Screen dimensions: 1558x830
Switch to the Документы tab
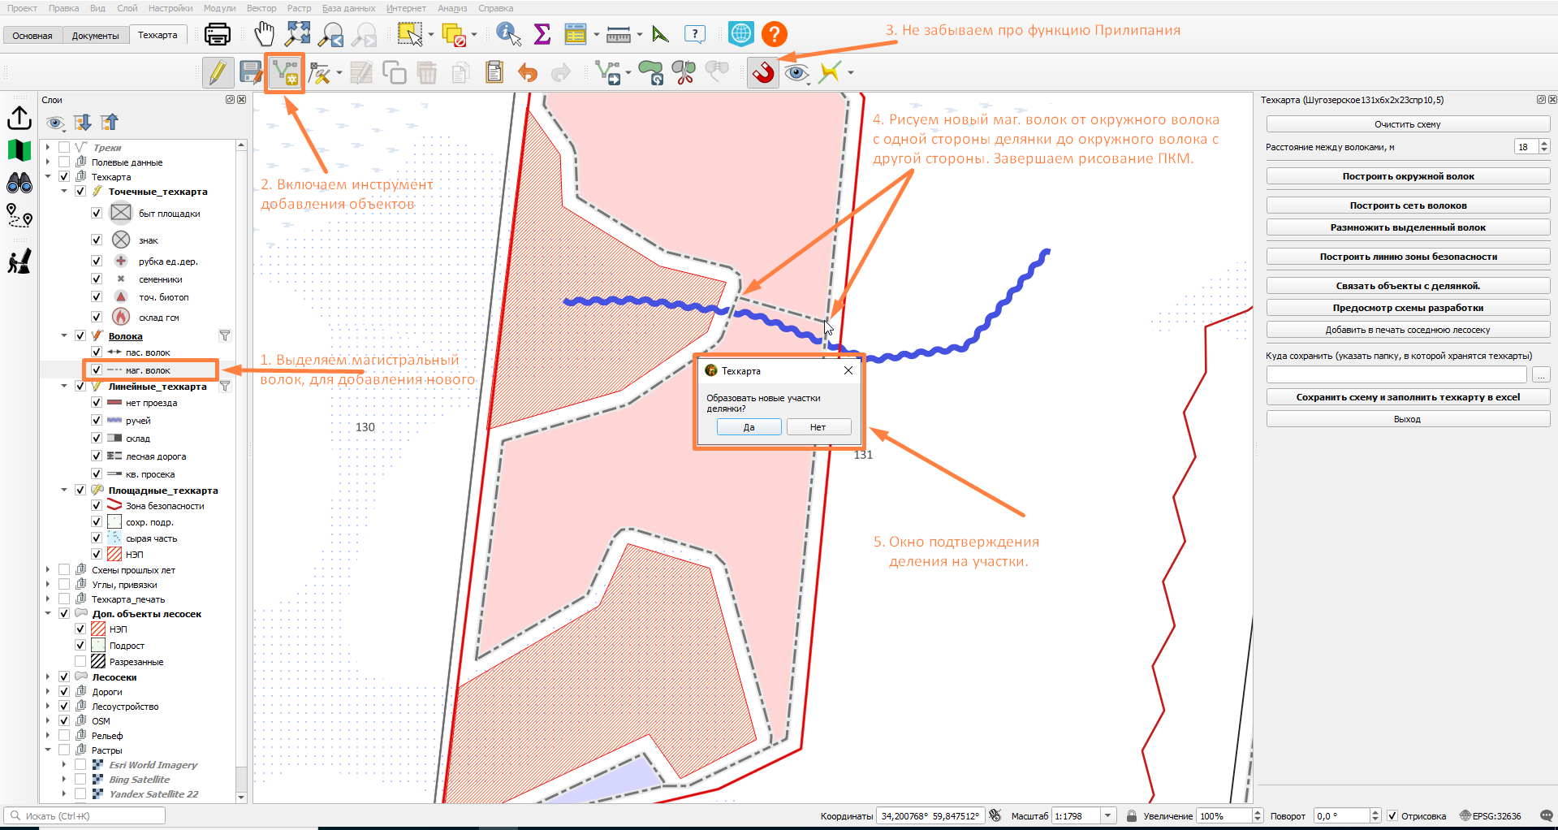point(95,36)
